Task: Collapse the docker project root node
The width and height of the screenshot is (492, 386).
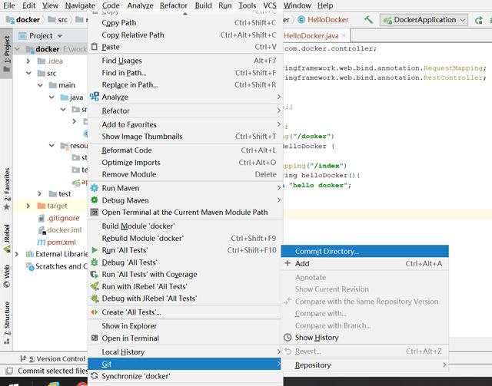Action: [x=17, y=49]
